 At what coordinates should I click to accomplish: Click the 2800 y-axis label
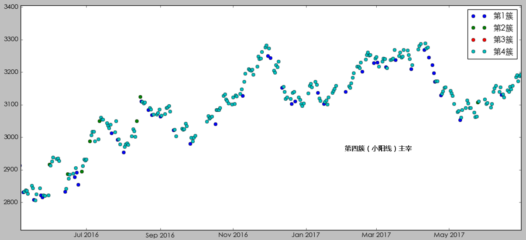(11, 202)
